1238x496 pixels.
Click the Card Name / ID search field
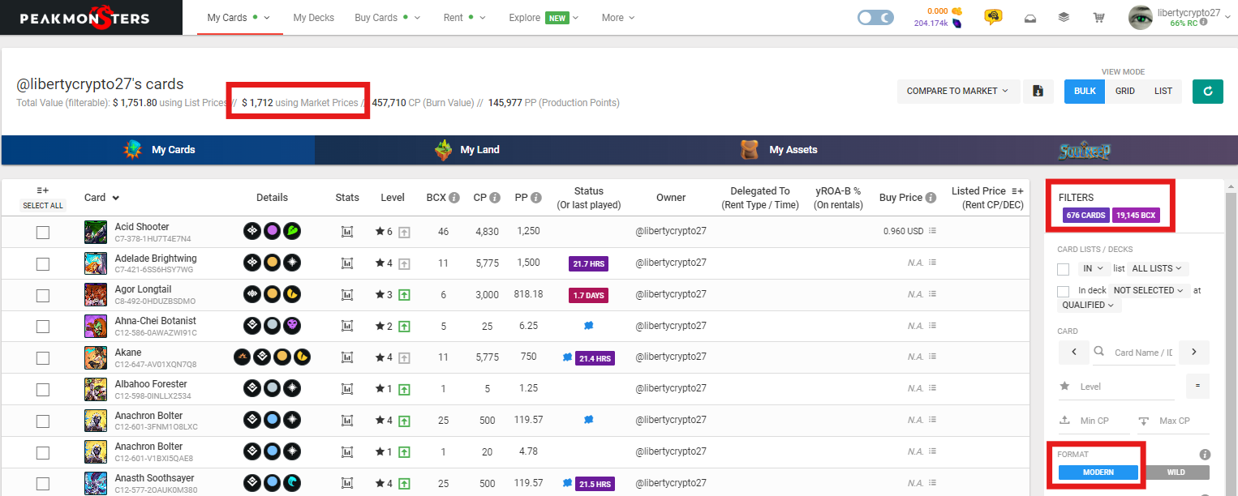point(1144,353)
